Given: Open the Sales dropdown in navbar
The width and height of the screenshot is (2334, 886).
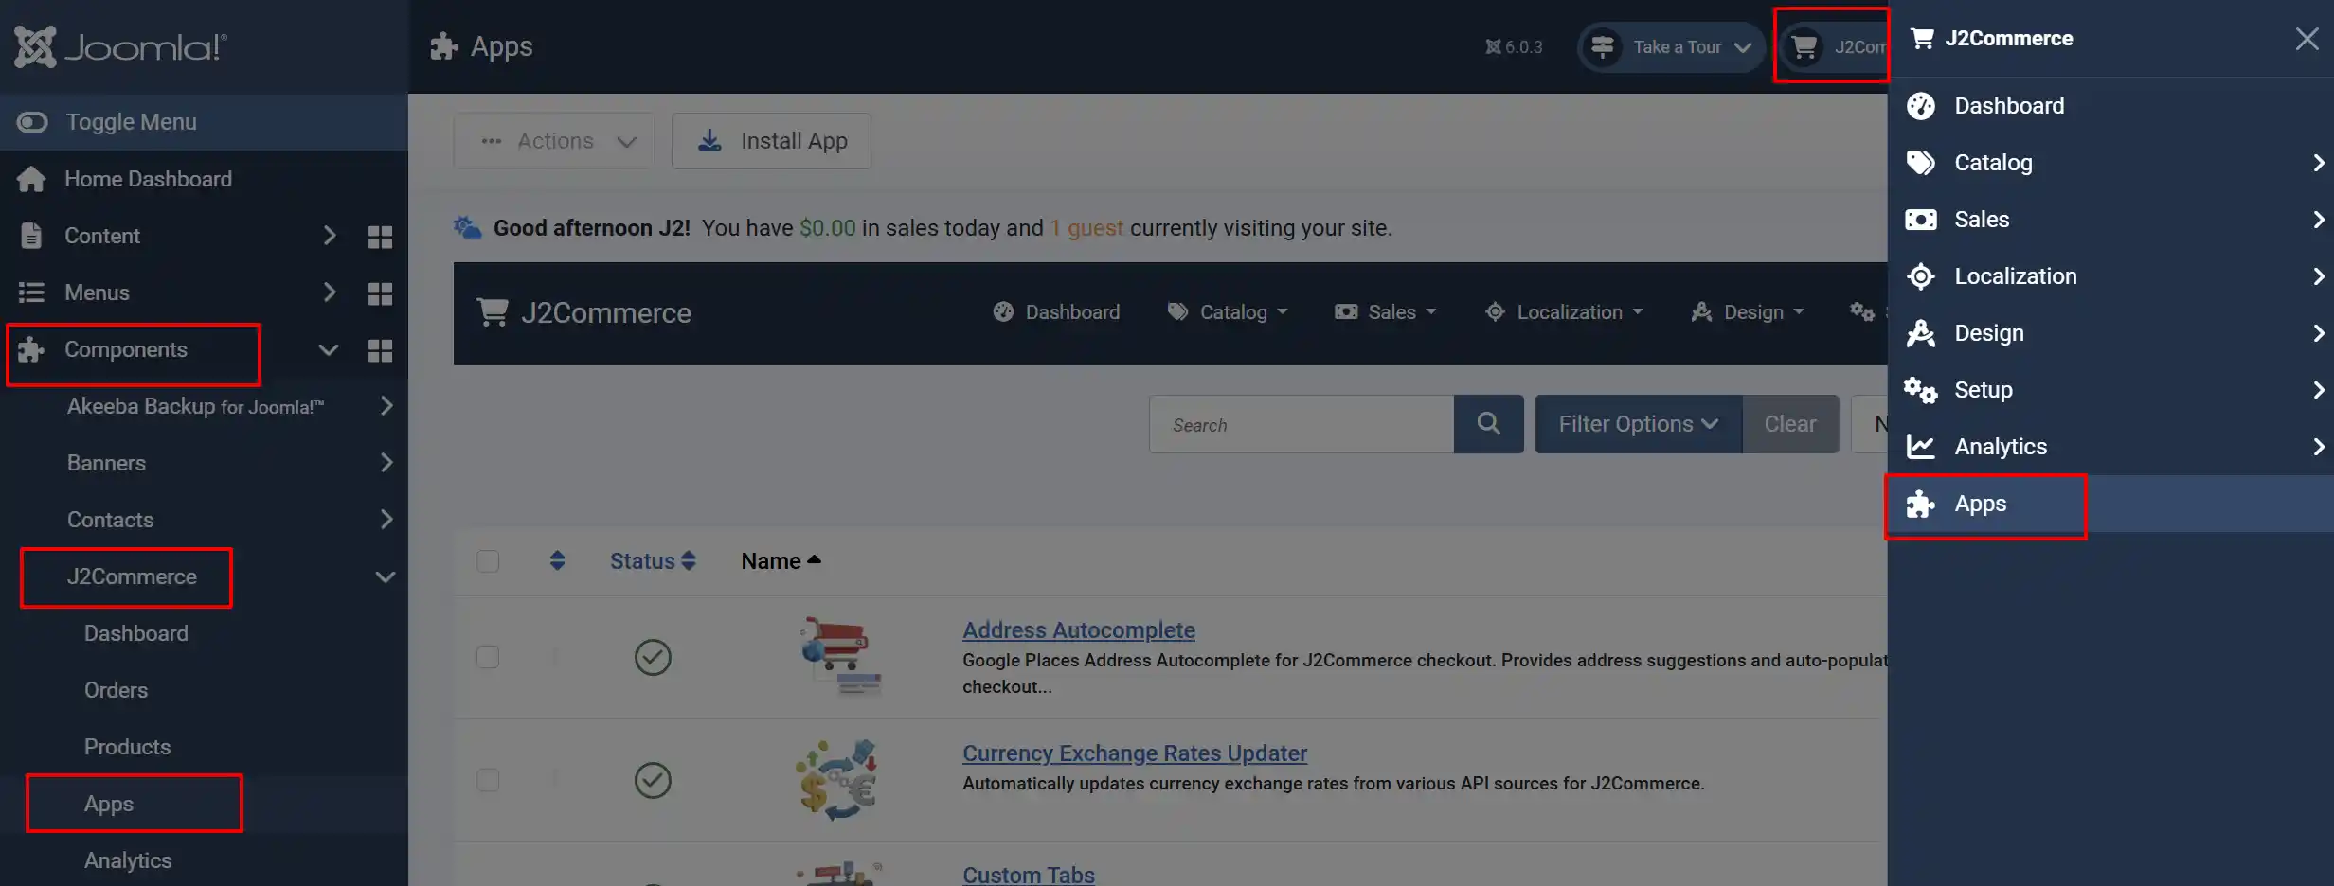Looking at the screenshot, I should (x=1386, y=312).
